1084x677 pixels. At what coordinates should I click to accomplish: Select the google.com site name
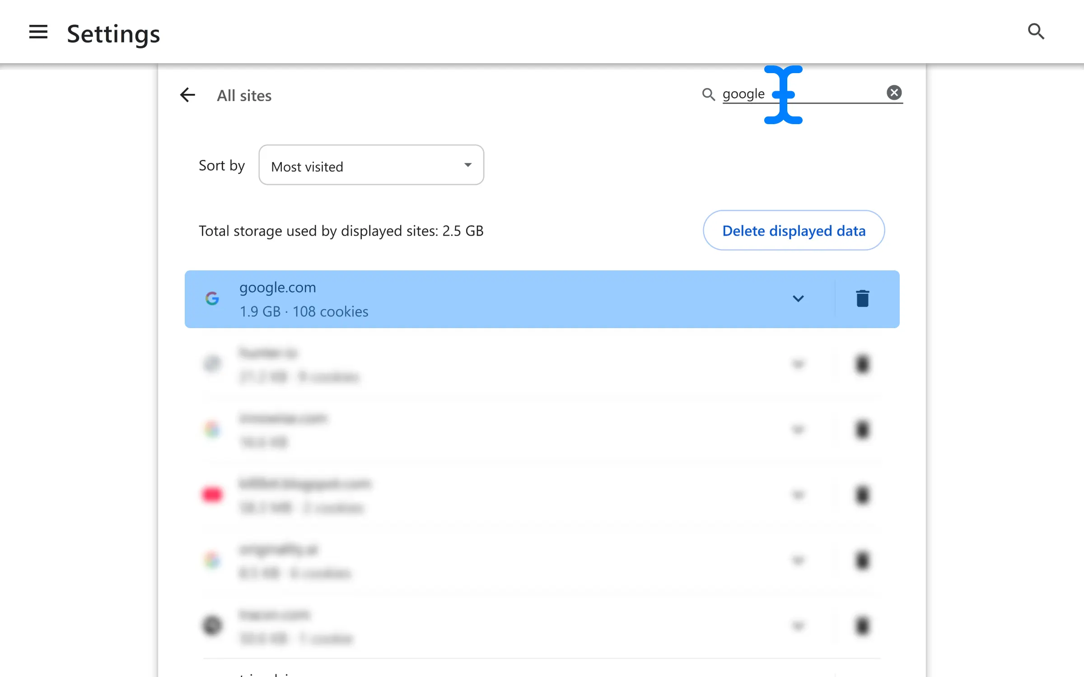[x=277, y=287]
